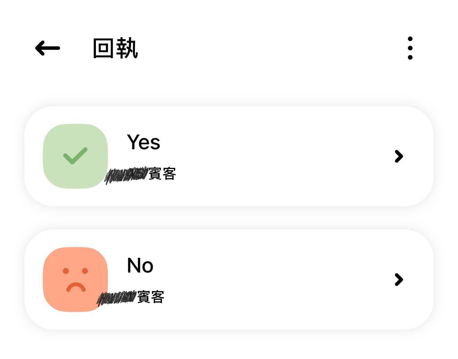458x359 pixels.
Task: Tap the orange sad face icon
Action: 75,280
